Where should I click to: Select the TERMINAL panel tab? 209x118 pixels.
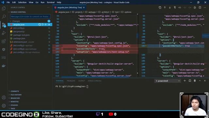click(x=59, y=81)
